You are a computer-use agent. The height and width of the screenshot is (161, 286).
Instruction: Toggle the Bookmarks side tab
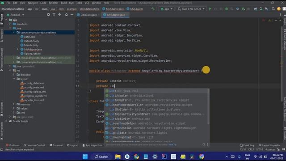(2, 109)
